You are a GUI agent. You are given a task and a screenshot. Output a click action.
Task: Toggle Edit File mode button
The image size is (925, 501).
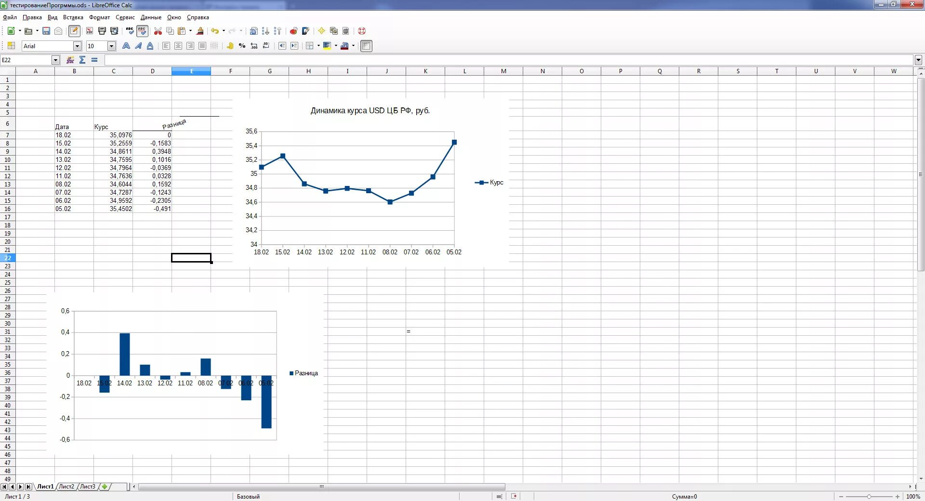pyautogui.click(x=74, y=31)
